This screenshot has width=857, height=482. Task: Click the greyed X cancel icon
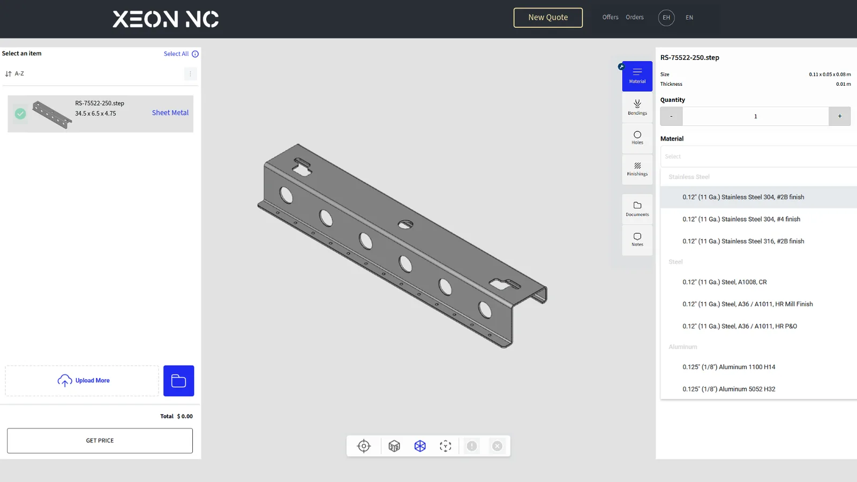(498, 446)
